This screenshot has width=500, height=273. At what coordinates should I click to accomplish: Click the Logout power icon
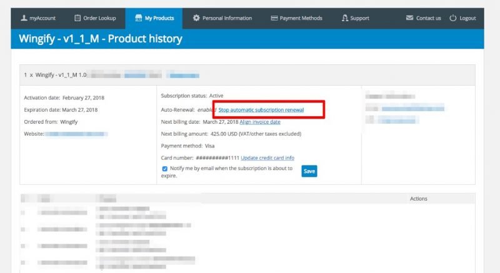pyautogui.click(x=452, y=18)
